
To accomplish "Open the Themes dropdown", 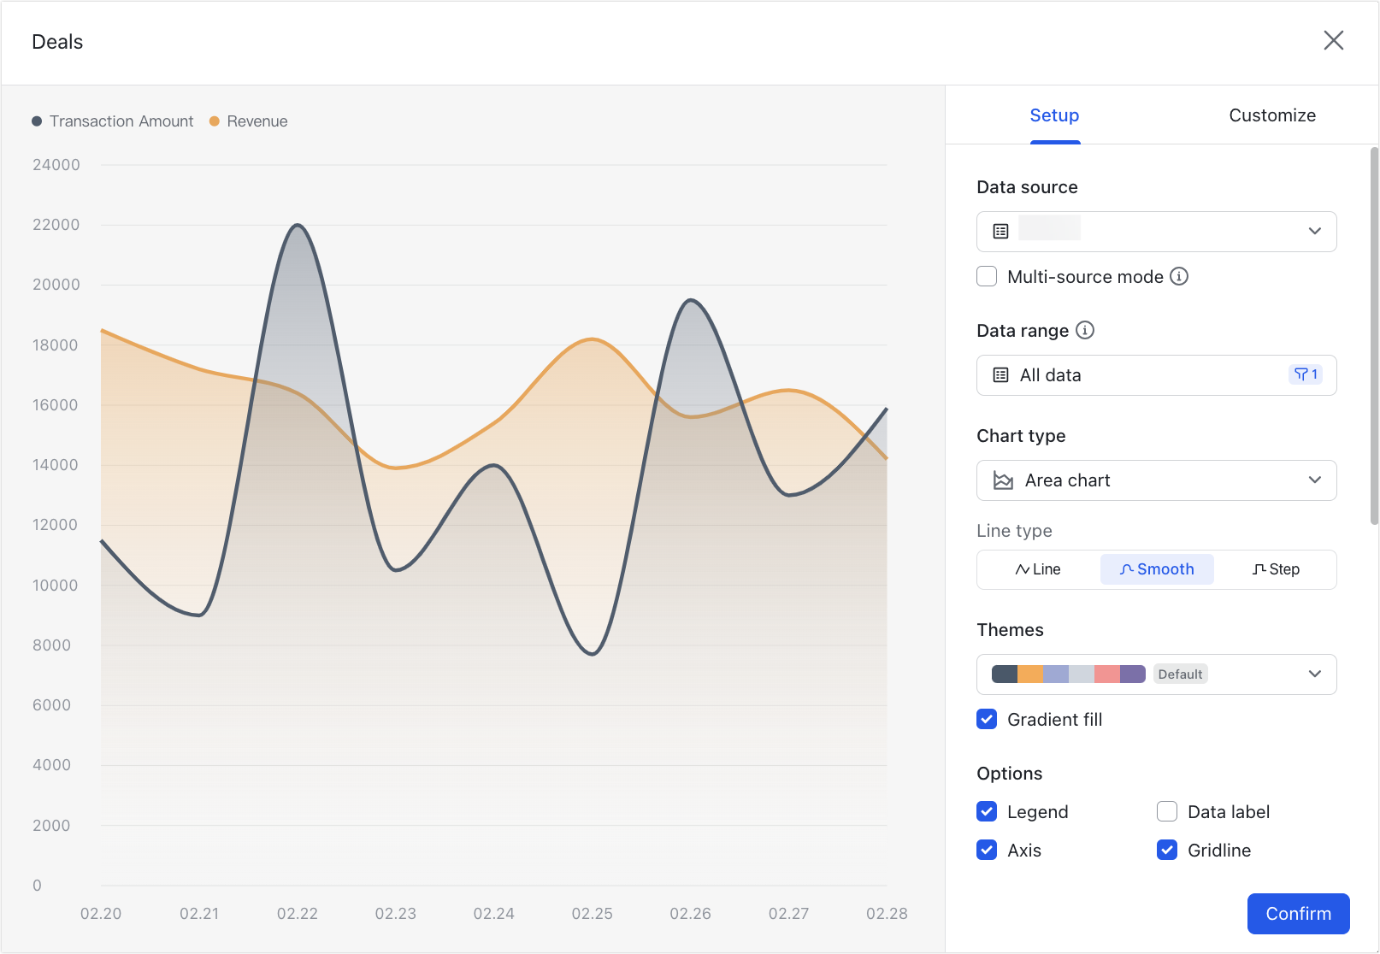I will (1315, 674).
